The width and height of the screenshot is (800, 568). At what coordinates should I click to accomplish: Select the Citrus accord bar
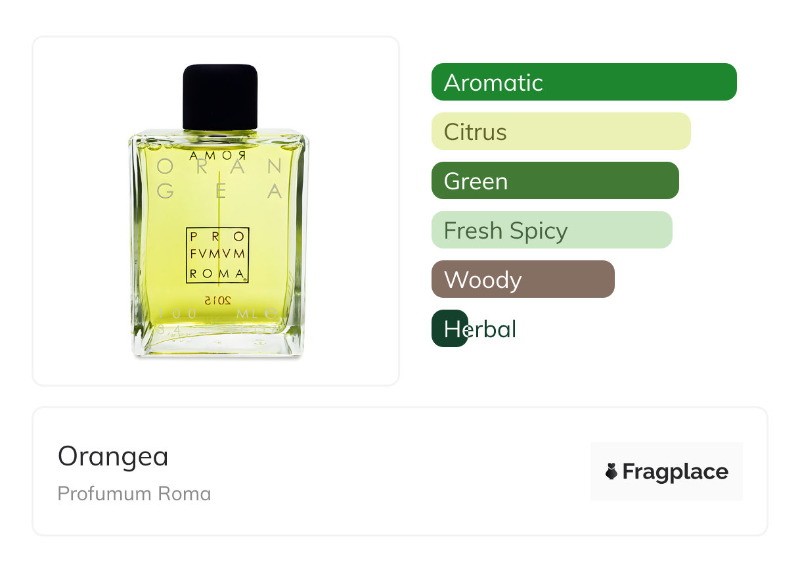[x=561, y=131]
